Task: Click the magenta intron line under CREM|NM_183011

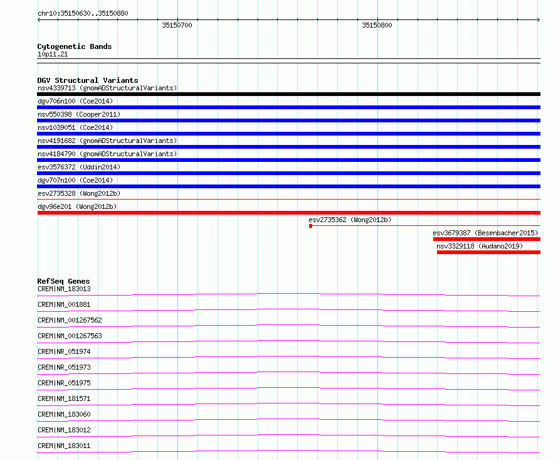Action: (288, 451)
